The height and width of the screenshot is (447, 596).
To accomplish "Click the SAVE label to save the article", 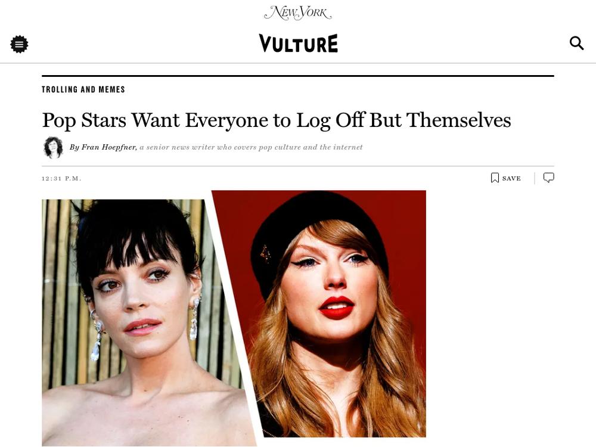I will tap(511, 178).
